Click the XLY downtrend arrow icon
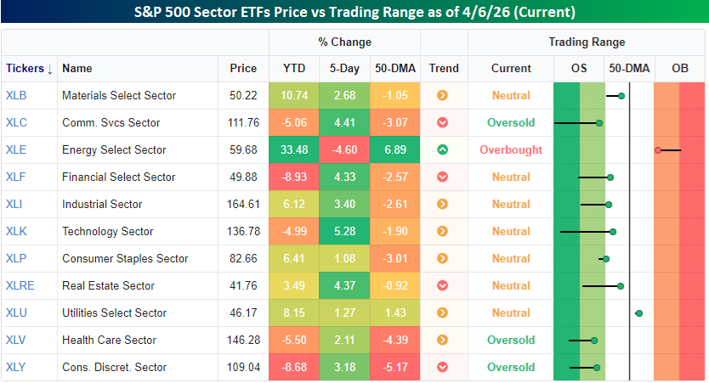Viewport: 709px width, 383px height. (x=442, y=368)
